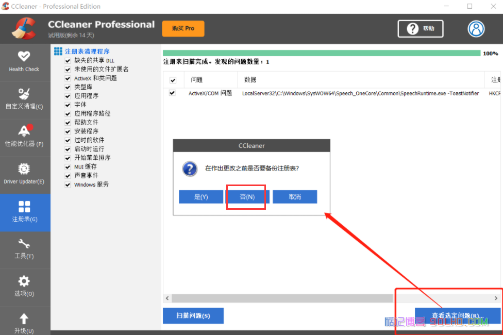
Task: Click the 试用版(剩余 14 天) trial text
Action: click(x=71, y=35)
